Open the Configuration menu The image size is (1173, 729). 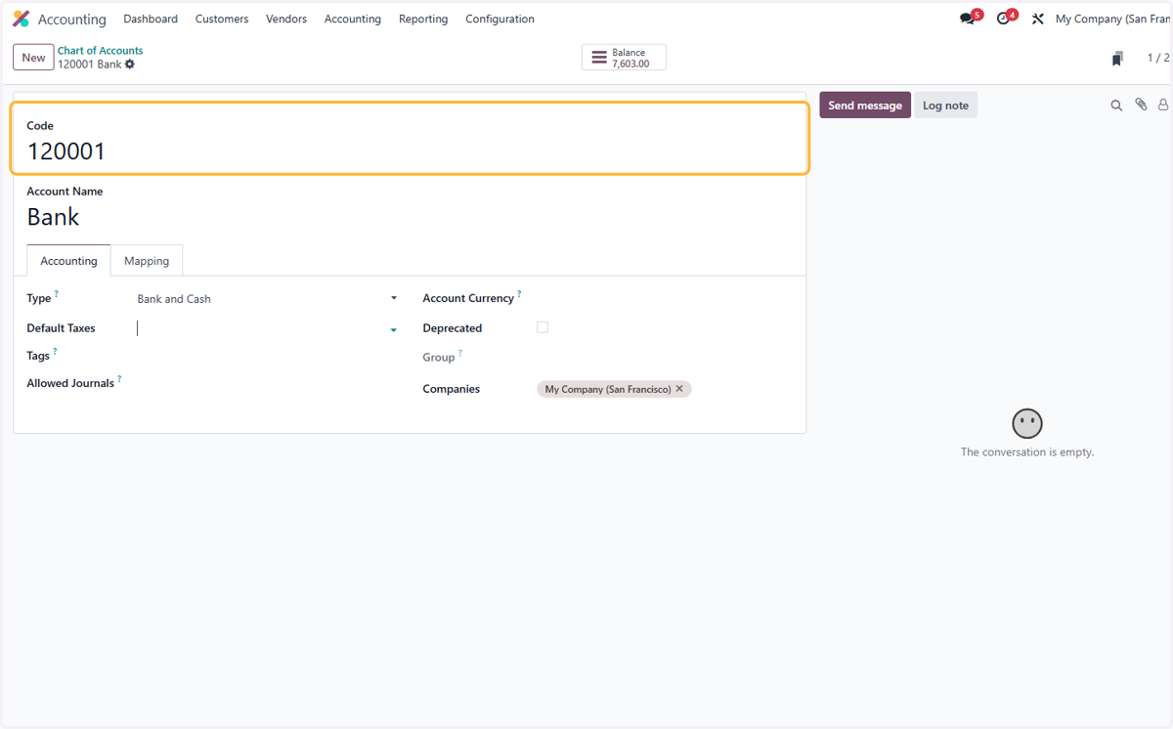click(500, 19)
